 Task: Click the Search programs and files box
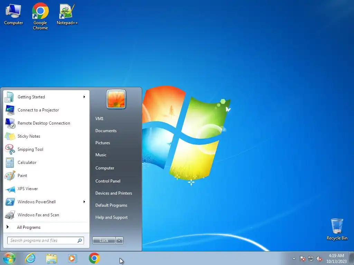45,241
